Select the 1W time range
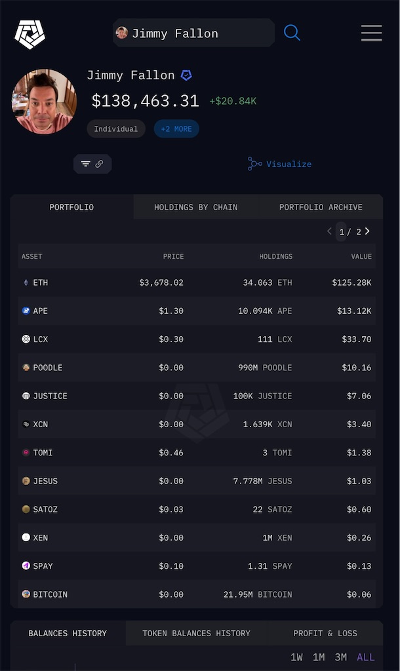Screen dimensions: 400x671 [296, 657]
